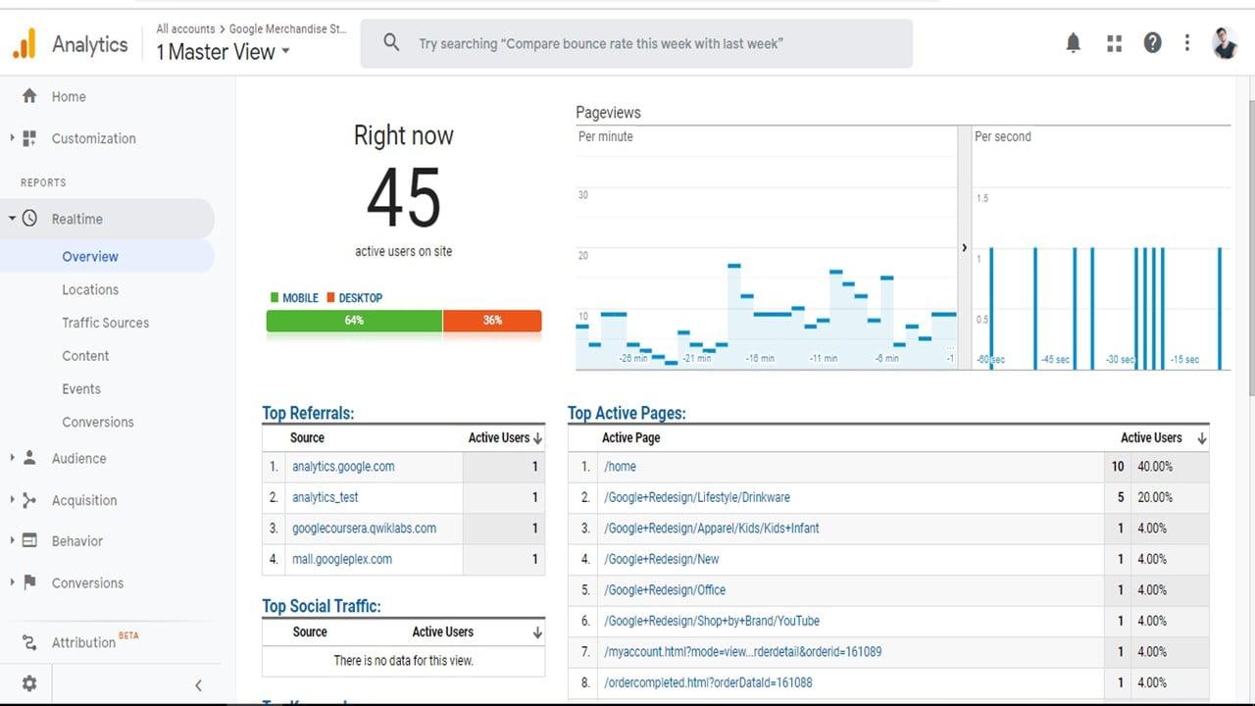Image resolution: width=1255 pixels, height=706 pixels.
Task: Select the Conversions flag icon
Action: 29,582
